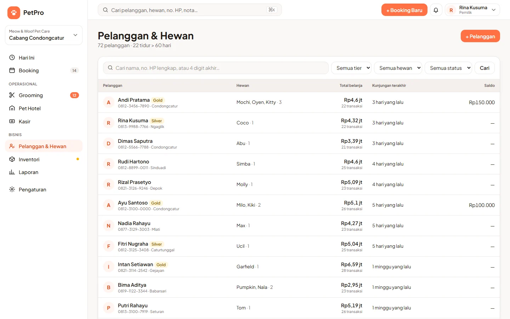Click Dimas Saputra's avatar initial
Image resolution: width=510 pixels, height=319 pixels.
(109, 144)
